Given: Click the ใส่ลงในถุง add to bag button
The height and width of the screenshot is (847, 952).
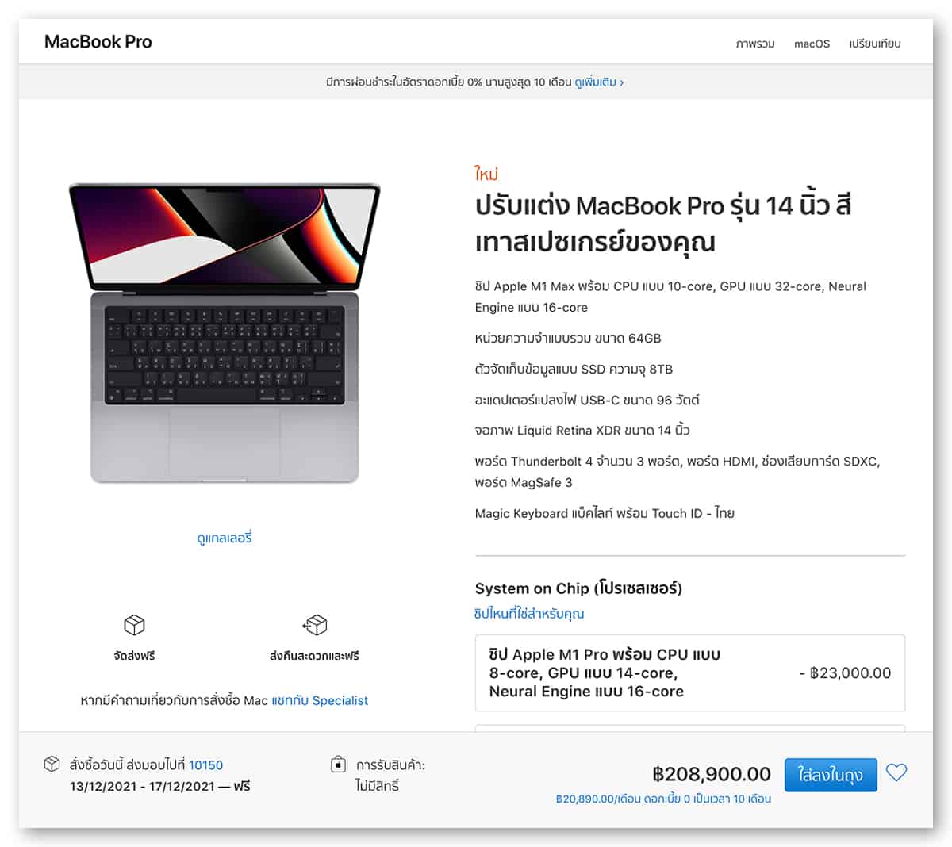Looking at the screenshot, I should click(831, 775).
